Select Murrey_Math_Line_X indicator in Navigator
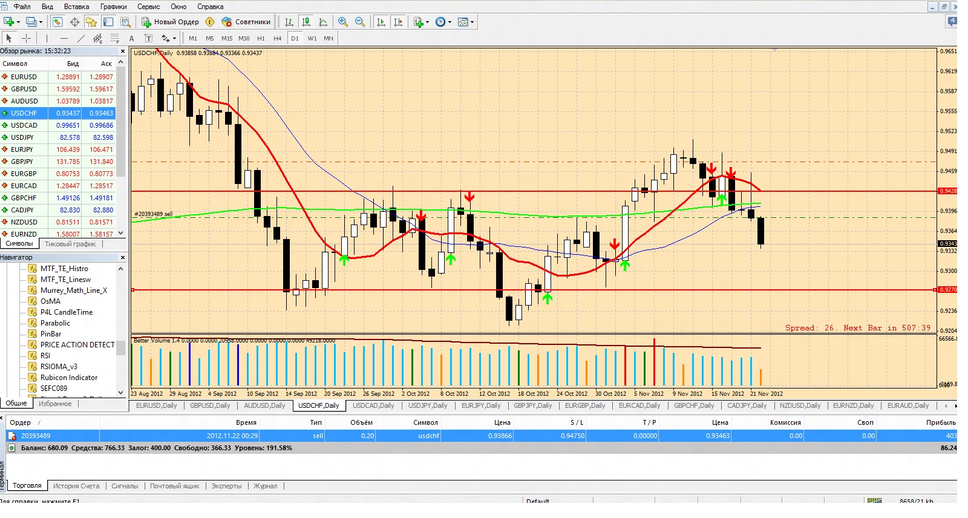Image resolution: width=968 pixels, height=518 pixels. point(73,290)
